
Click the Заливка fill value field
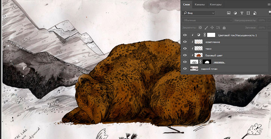pos(262,28)
